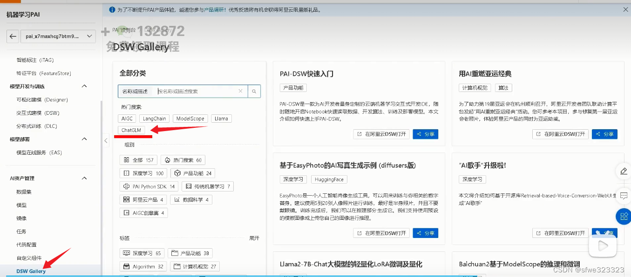Image resolution: width=631 pixels, height=277 pixels.
Task: Open 交互式建模 (DSW) in sidebar
Action: 38,113
